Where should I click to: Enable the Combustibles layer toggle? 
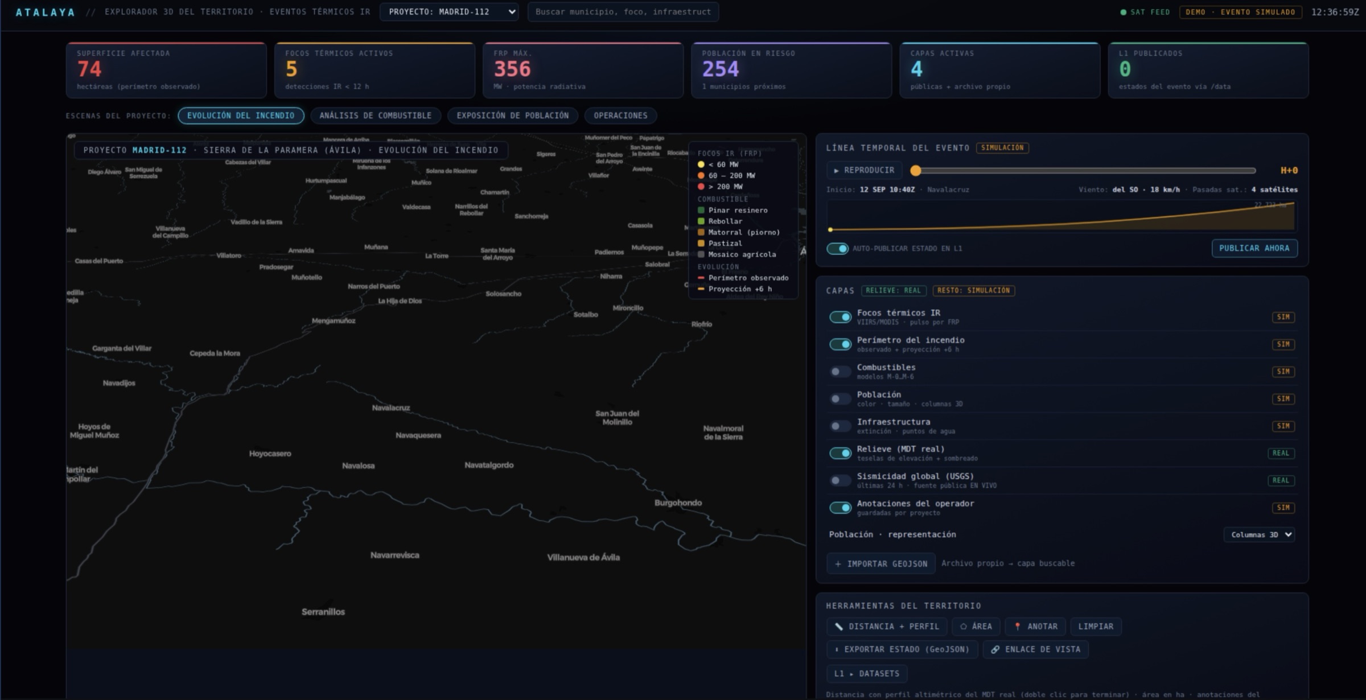pyautogui.click(x=840, y=372)
